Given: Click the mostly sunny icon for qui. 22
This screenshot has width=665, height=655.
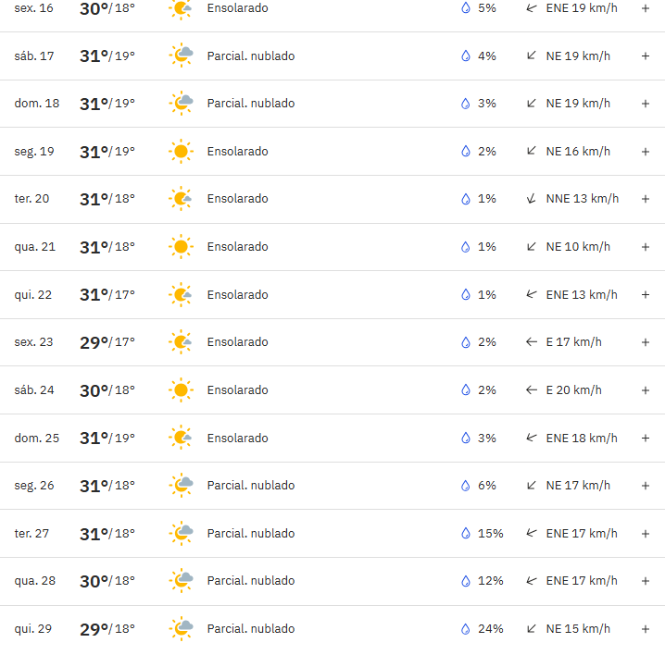Looking at the screenshot, I should (x=181, y=294).
